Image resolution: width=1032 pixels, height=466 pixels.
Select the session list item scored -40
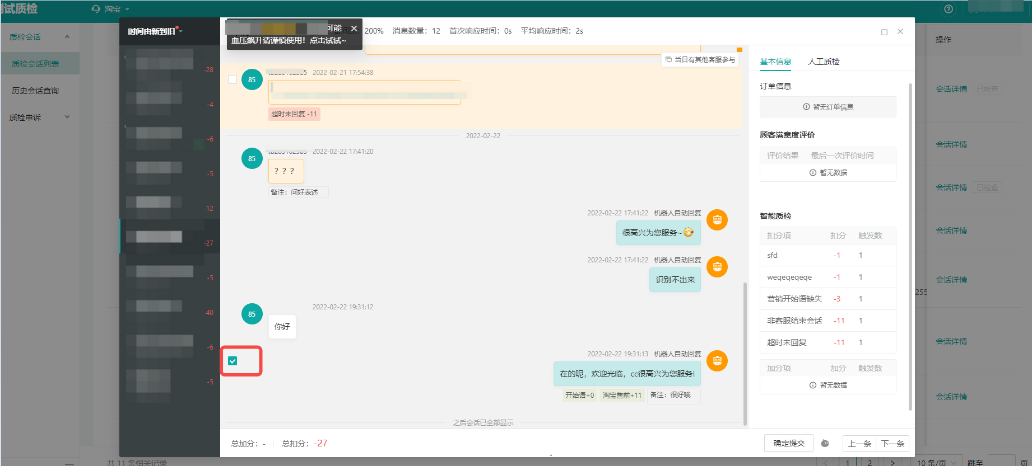(170, 305)
